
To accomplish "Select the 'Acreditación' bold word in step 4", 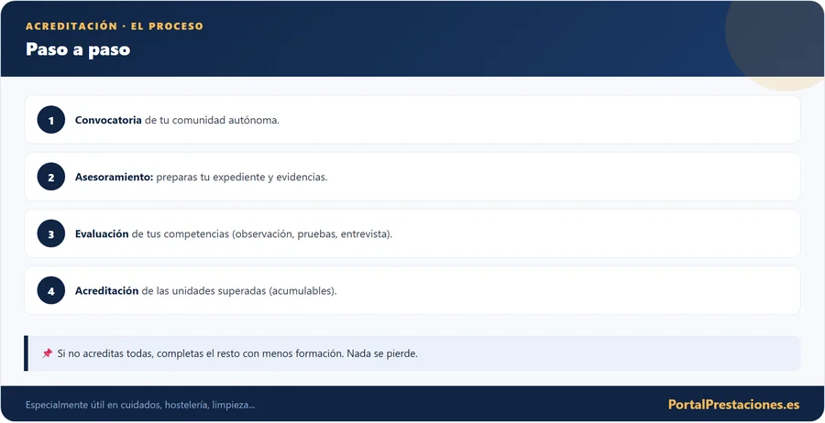I will (x=107, y=290).
